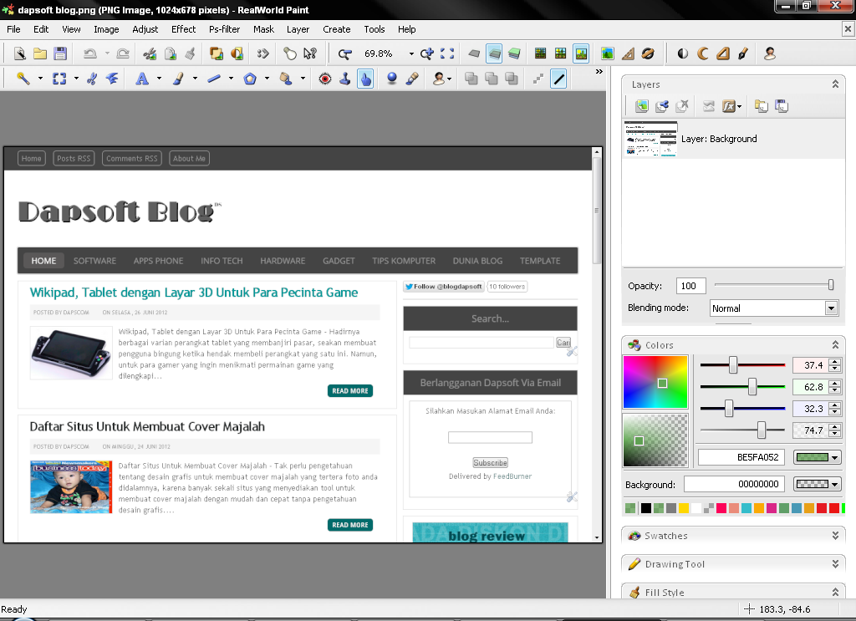856x621 pixels.
Task: Zoom out with the magnifier minus icon
Action: 344,53
